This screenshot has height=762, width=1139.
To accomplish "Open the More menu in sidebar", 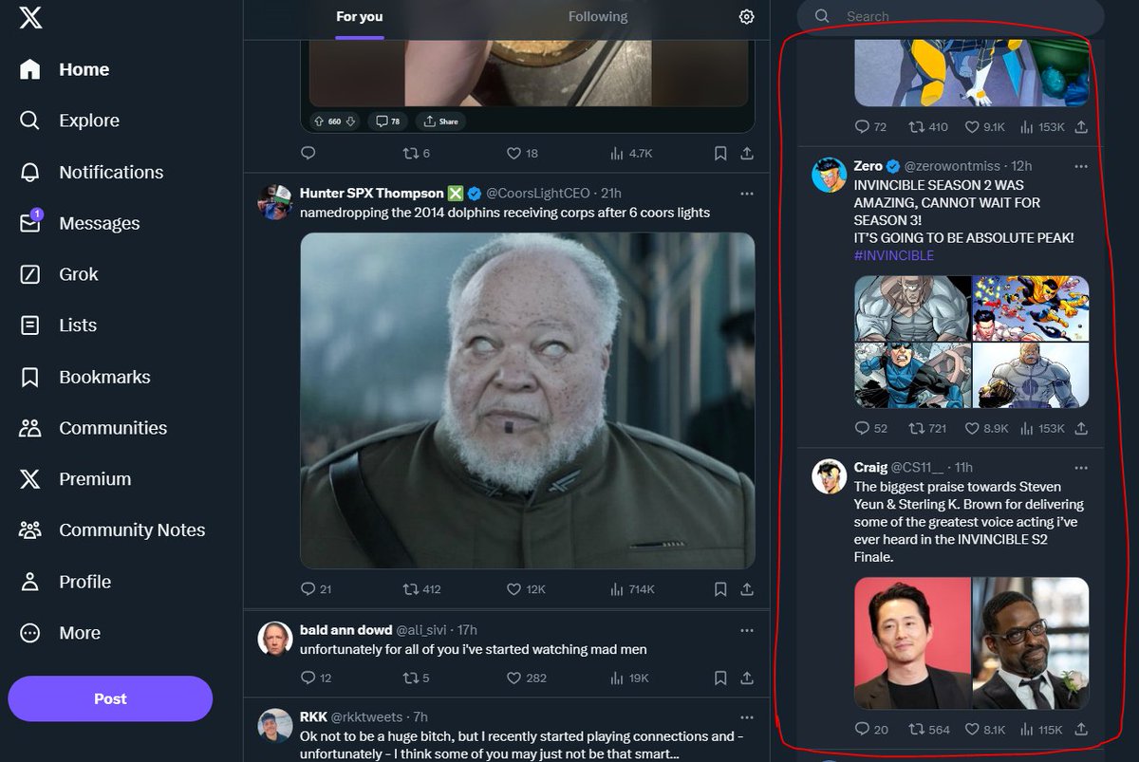I will pyautogui.click(x=59, y=633).
